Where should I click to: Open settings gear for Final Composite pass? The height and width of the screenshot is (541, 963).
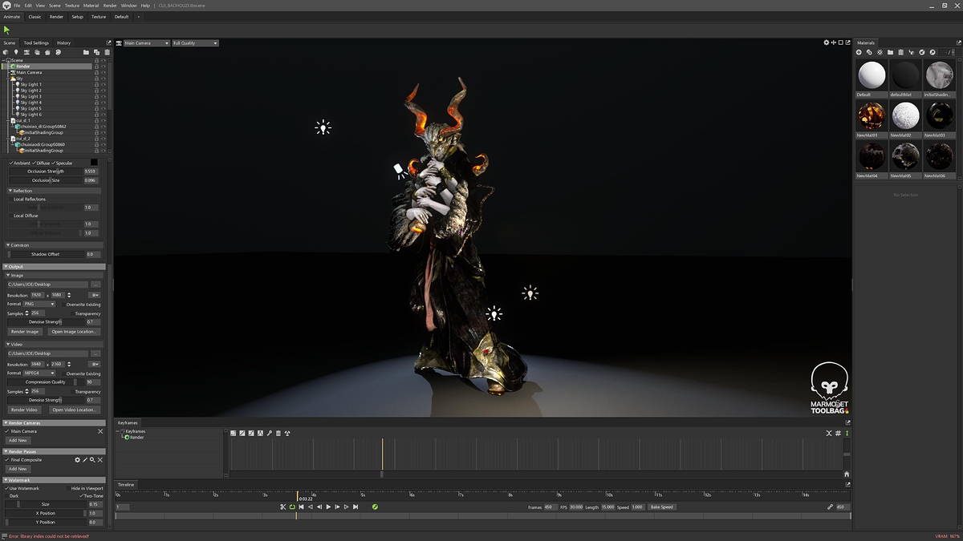point(78,460)
